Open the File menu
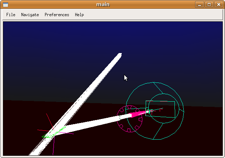The width and height of the screenshot is (225, 158). (x=11, y=15)
